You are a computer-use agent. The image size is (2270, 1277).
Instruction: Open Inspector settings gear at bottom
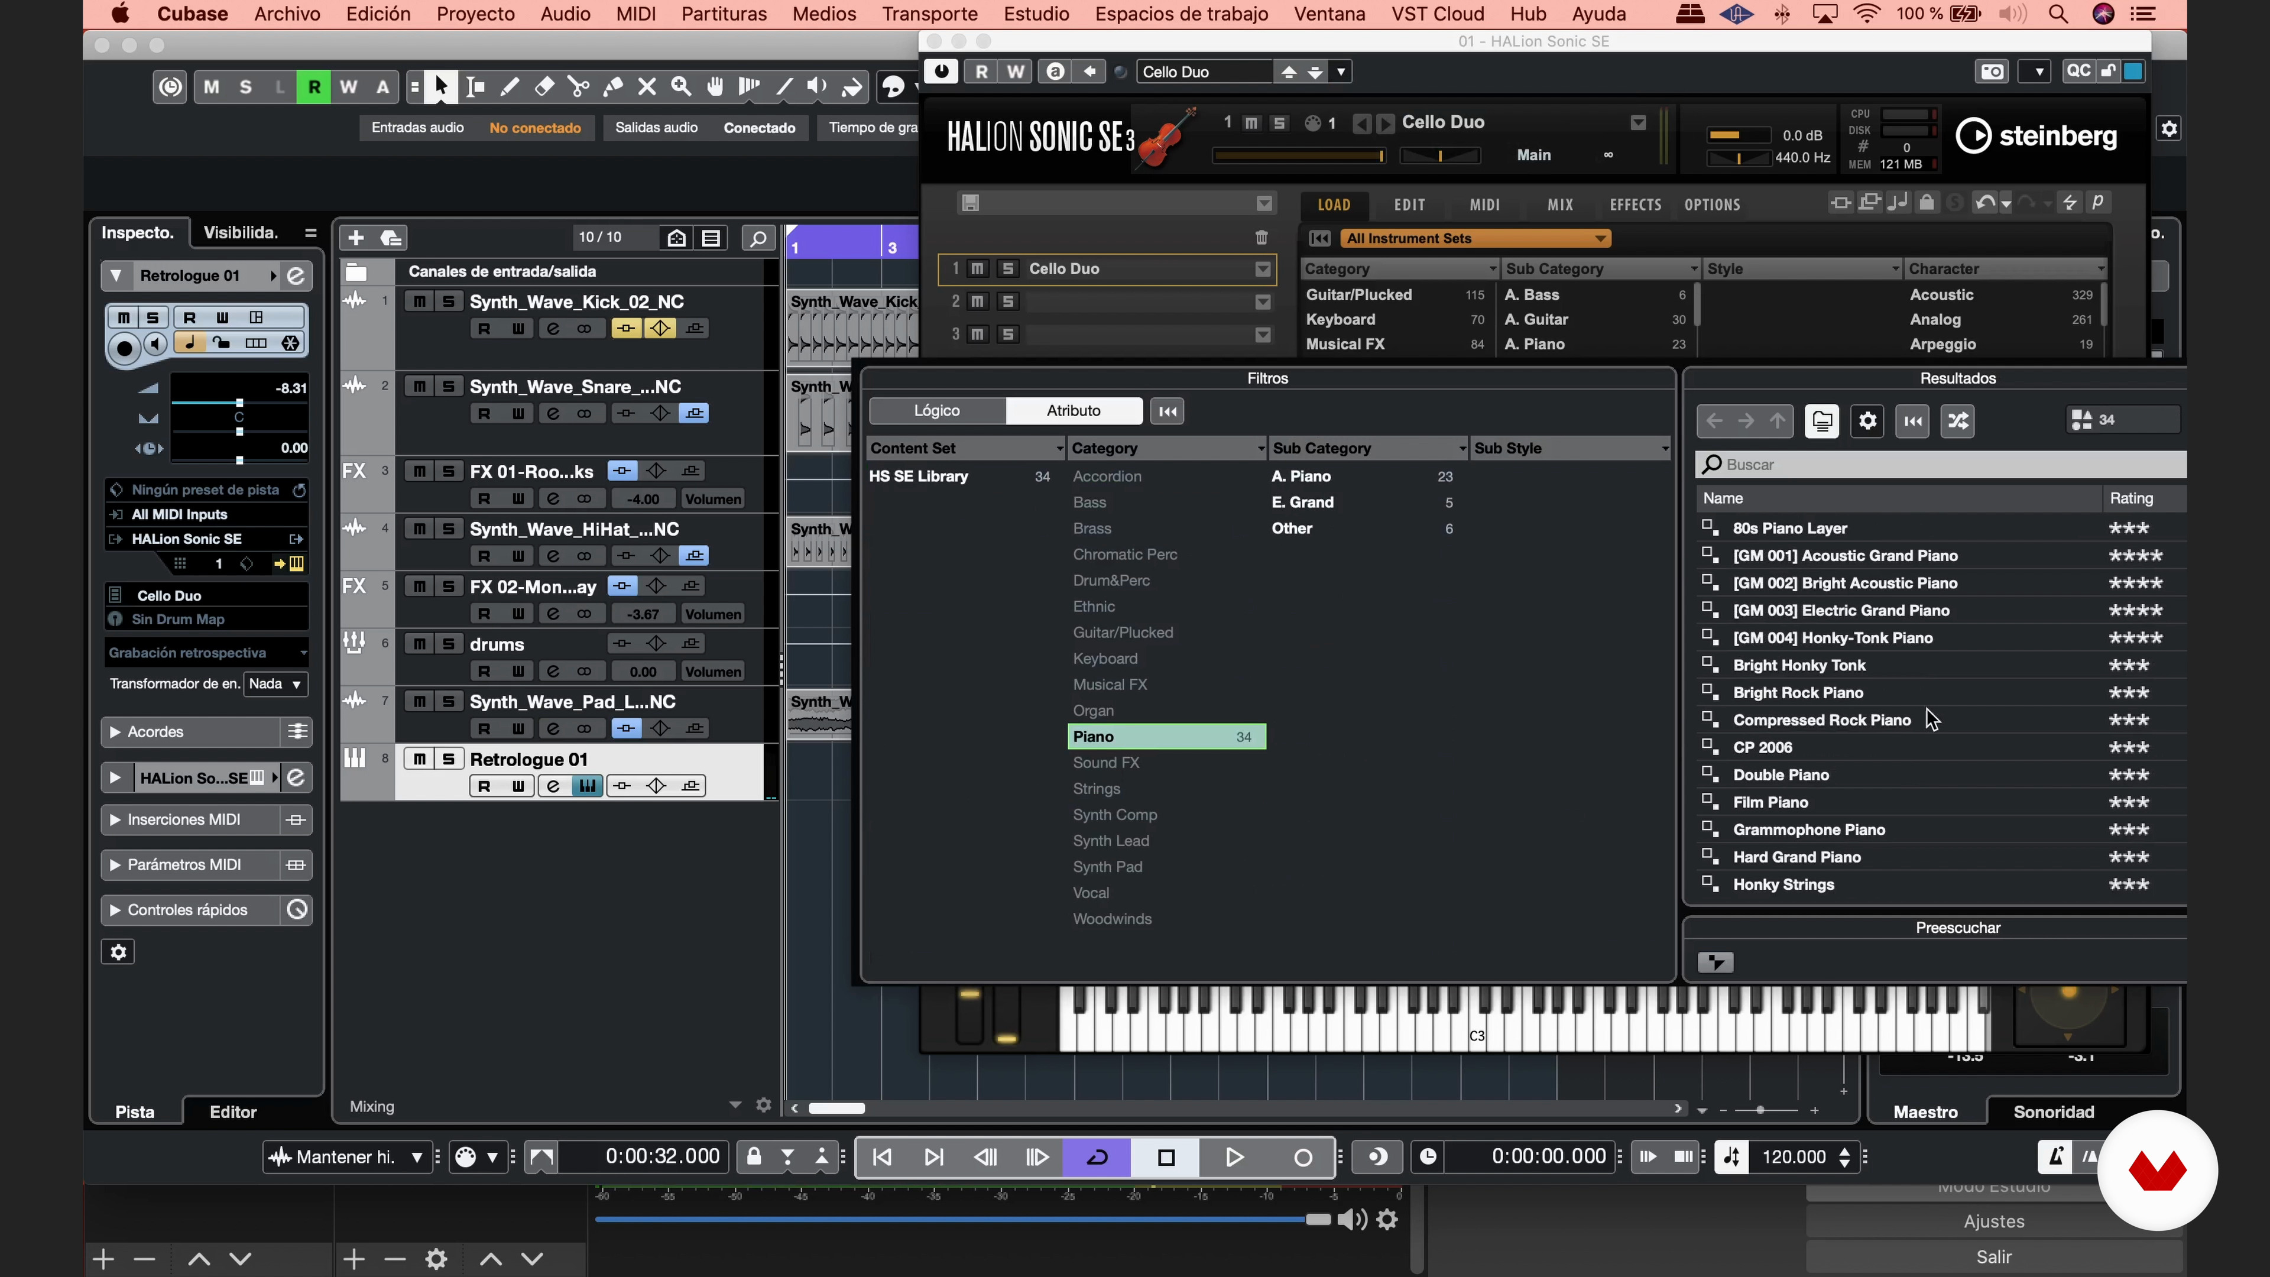[x=118, y=952]
